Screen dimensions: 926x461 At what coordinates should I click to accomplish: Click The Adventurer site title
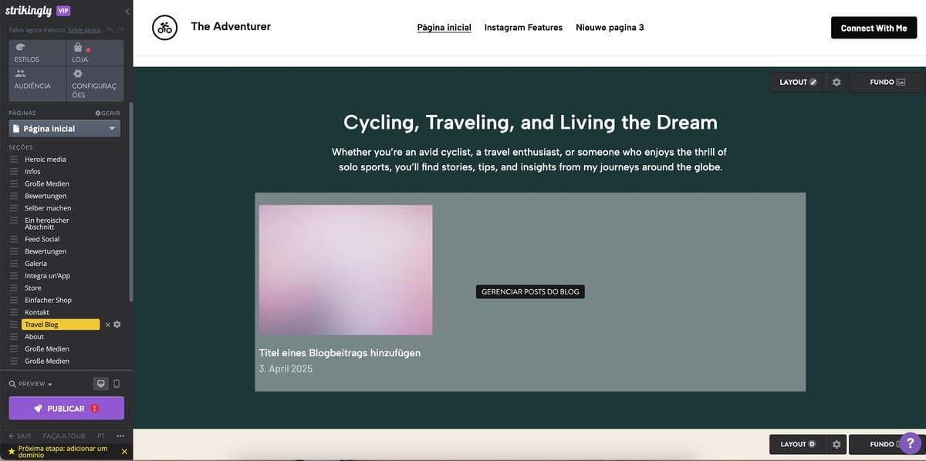(x=231, y=27)
